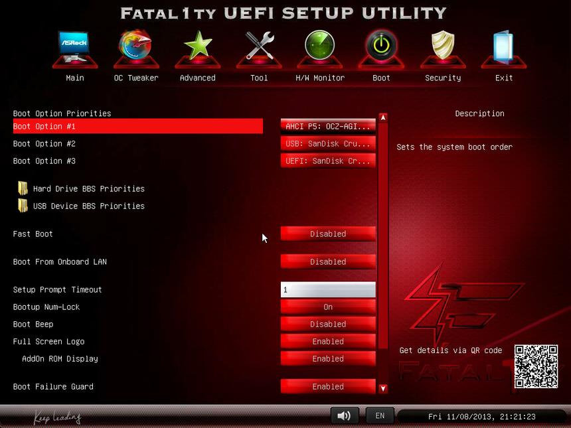
Task: Go to the Advanced tab label
Action: tap(198, 78)
